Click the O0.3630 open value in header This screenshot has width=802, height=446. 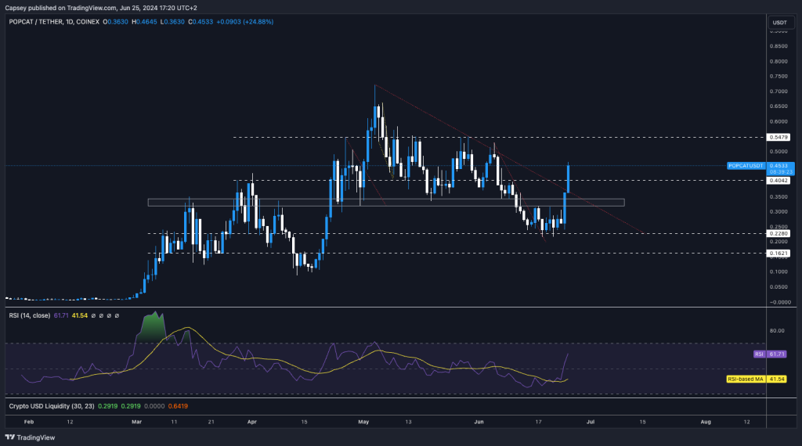click(x=116, y=22)
